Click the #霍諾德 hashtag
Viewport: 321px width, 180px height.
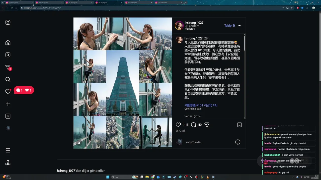[190, 105]
